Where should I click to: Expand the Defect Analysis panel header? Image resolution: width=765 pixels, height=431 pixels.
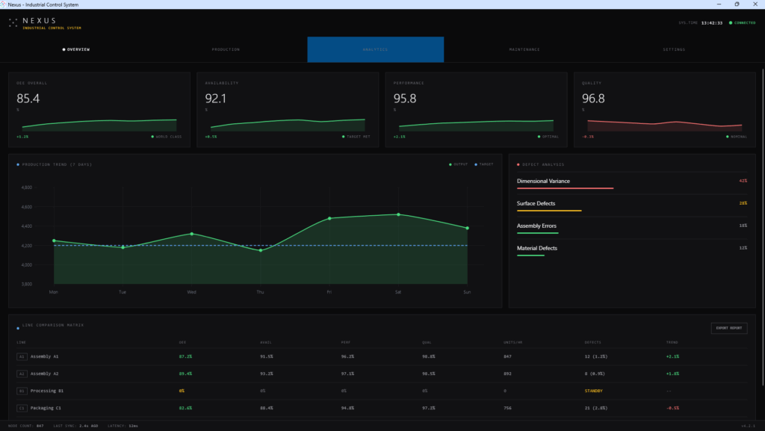[545, 164]
